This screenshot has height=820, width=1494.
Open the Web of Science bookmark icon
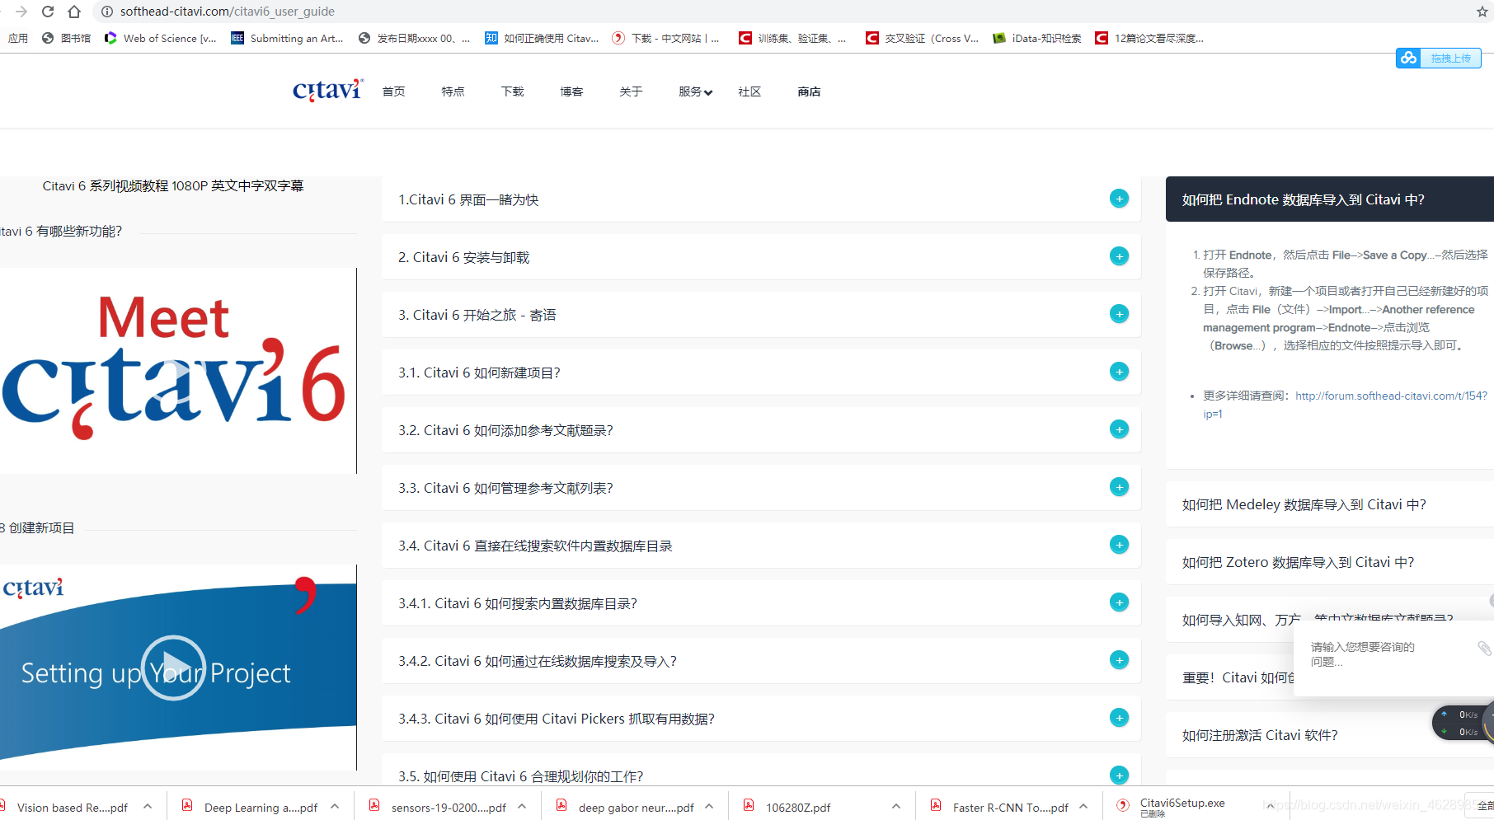pyautogui.click(x=110, y=38)
